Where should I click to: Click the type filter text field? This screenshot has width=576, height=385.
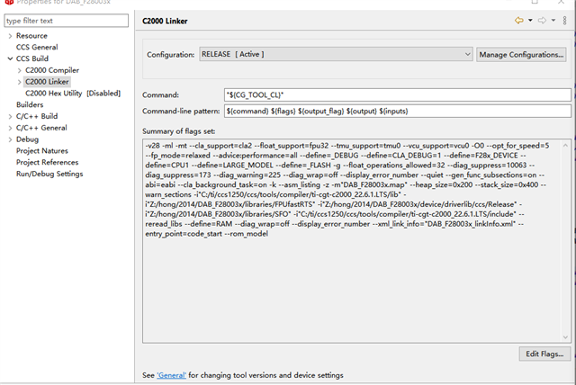pyautogui.click(x=63, y=20)
